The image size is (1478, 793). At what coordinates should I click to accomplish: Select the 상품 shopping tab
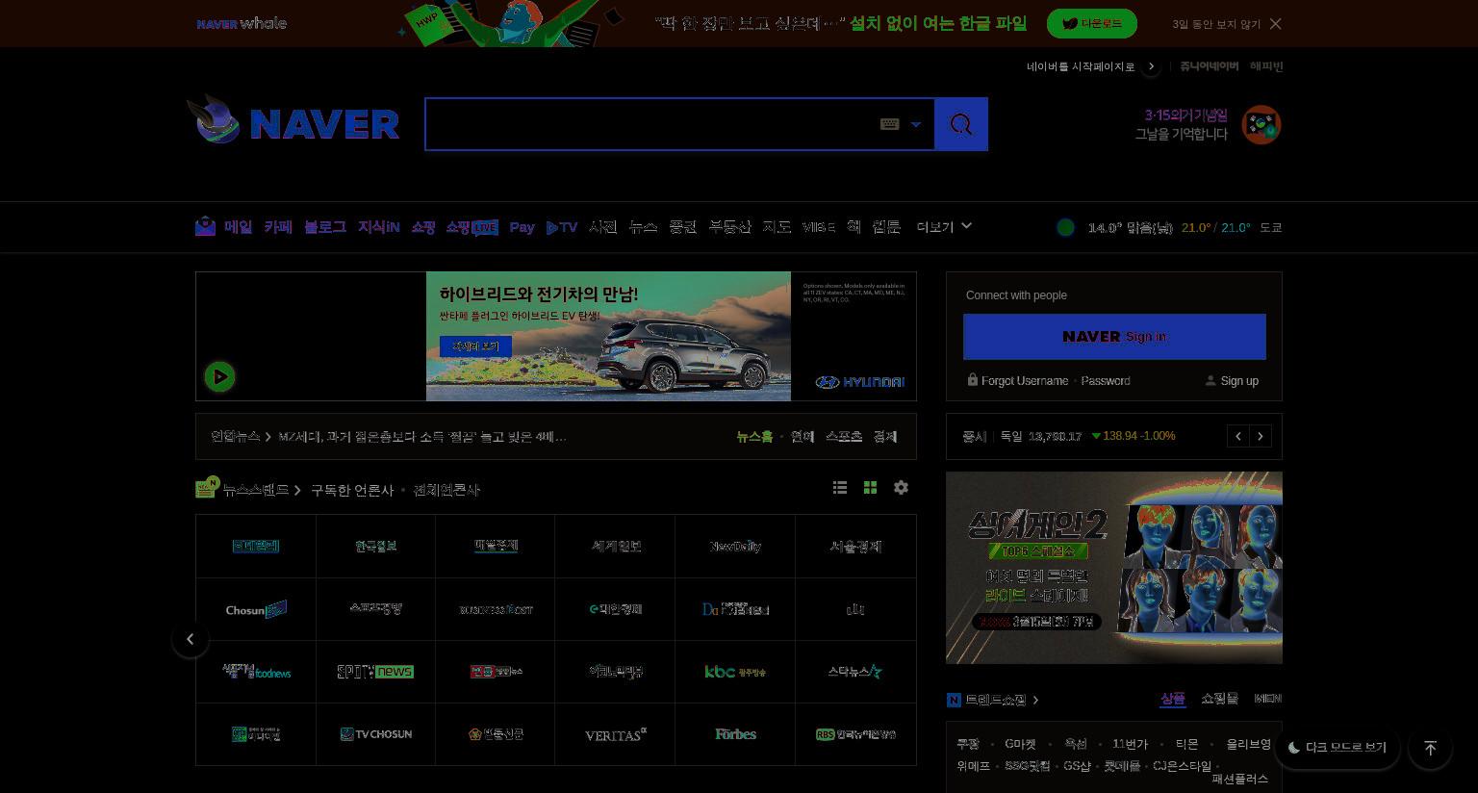pos(1172,699)
